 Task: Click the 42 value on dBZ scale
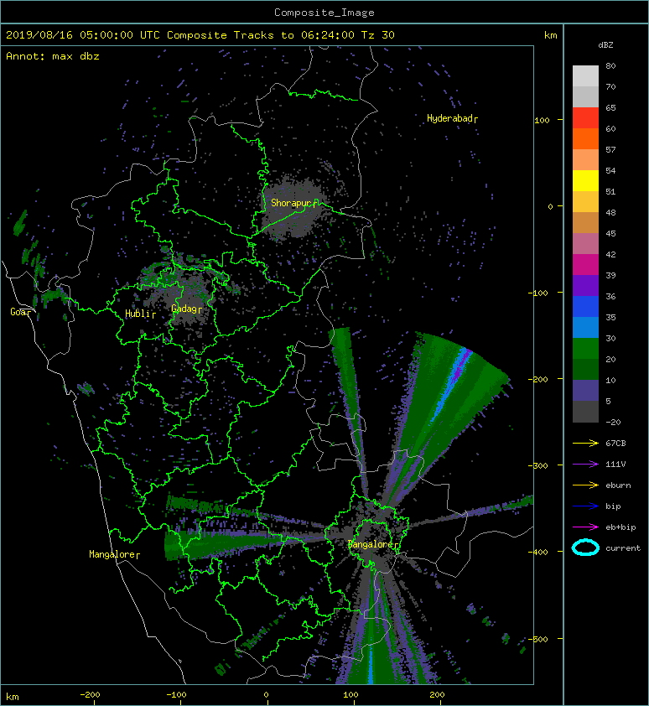[x=610, y=254]
